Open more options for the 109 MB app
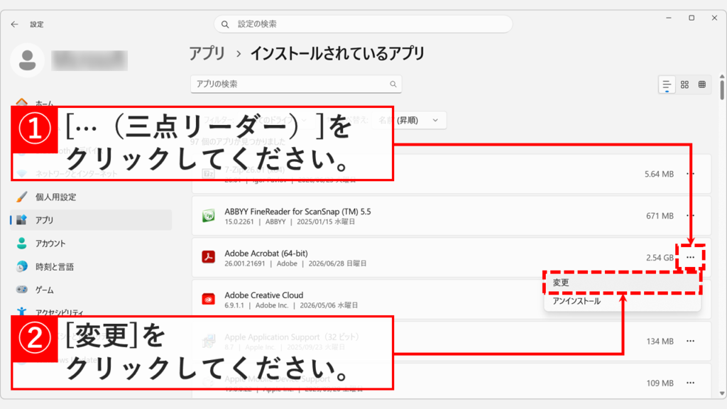 (x=690, y=383)
